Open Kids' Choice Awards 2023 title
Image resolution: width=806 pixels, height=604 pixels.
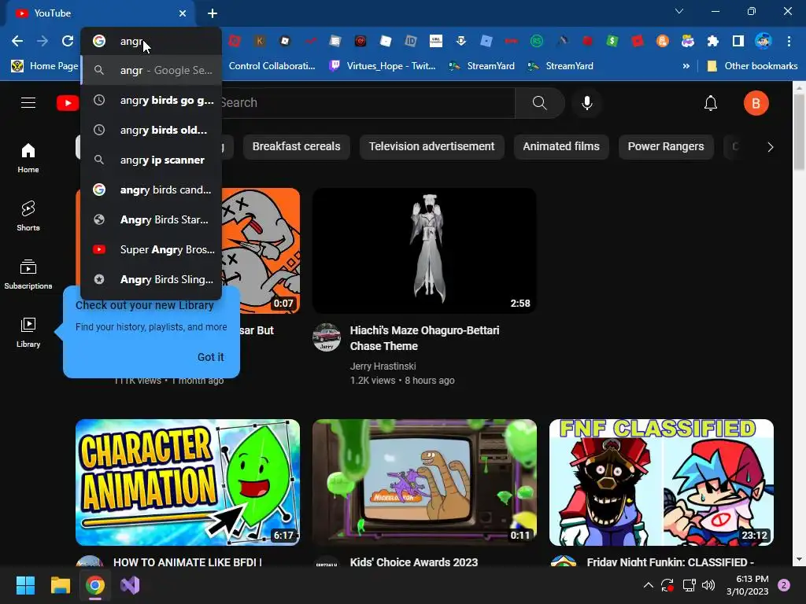coord(414,562)
